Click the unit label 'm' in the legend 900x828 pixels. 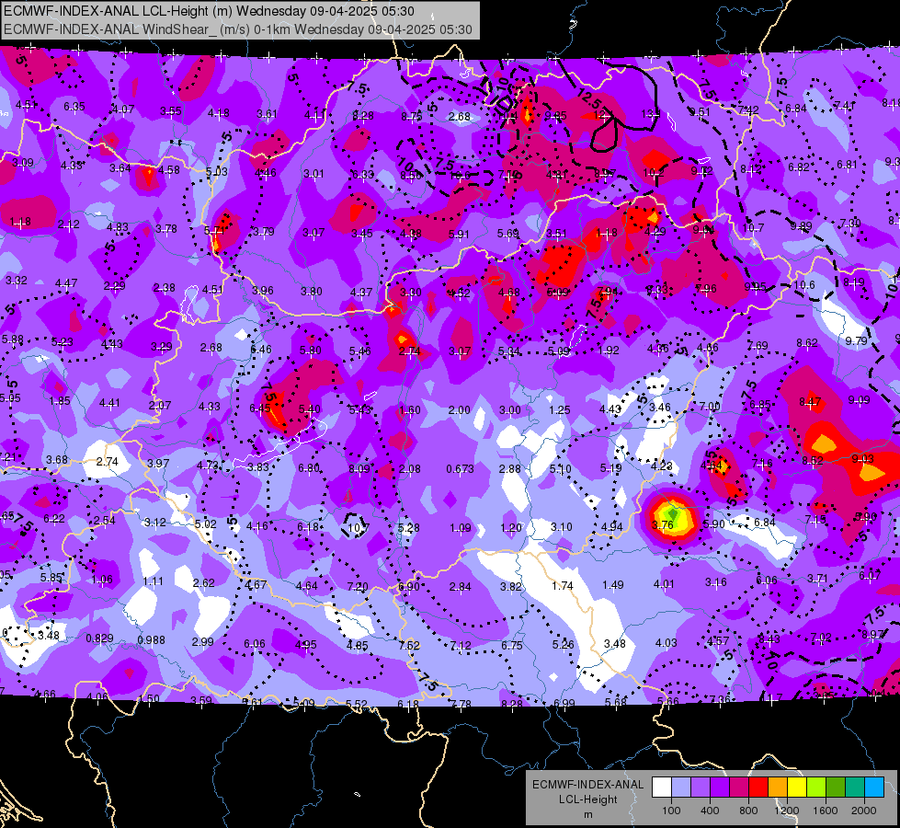(587, 814)
